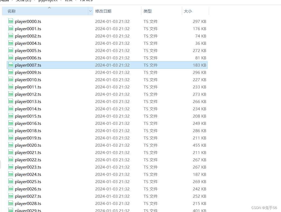Select the file icon of player0020.ts
Viewport: 281px width, 212px height.
[11, 145]
